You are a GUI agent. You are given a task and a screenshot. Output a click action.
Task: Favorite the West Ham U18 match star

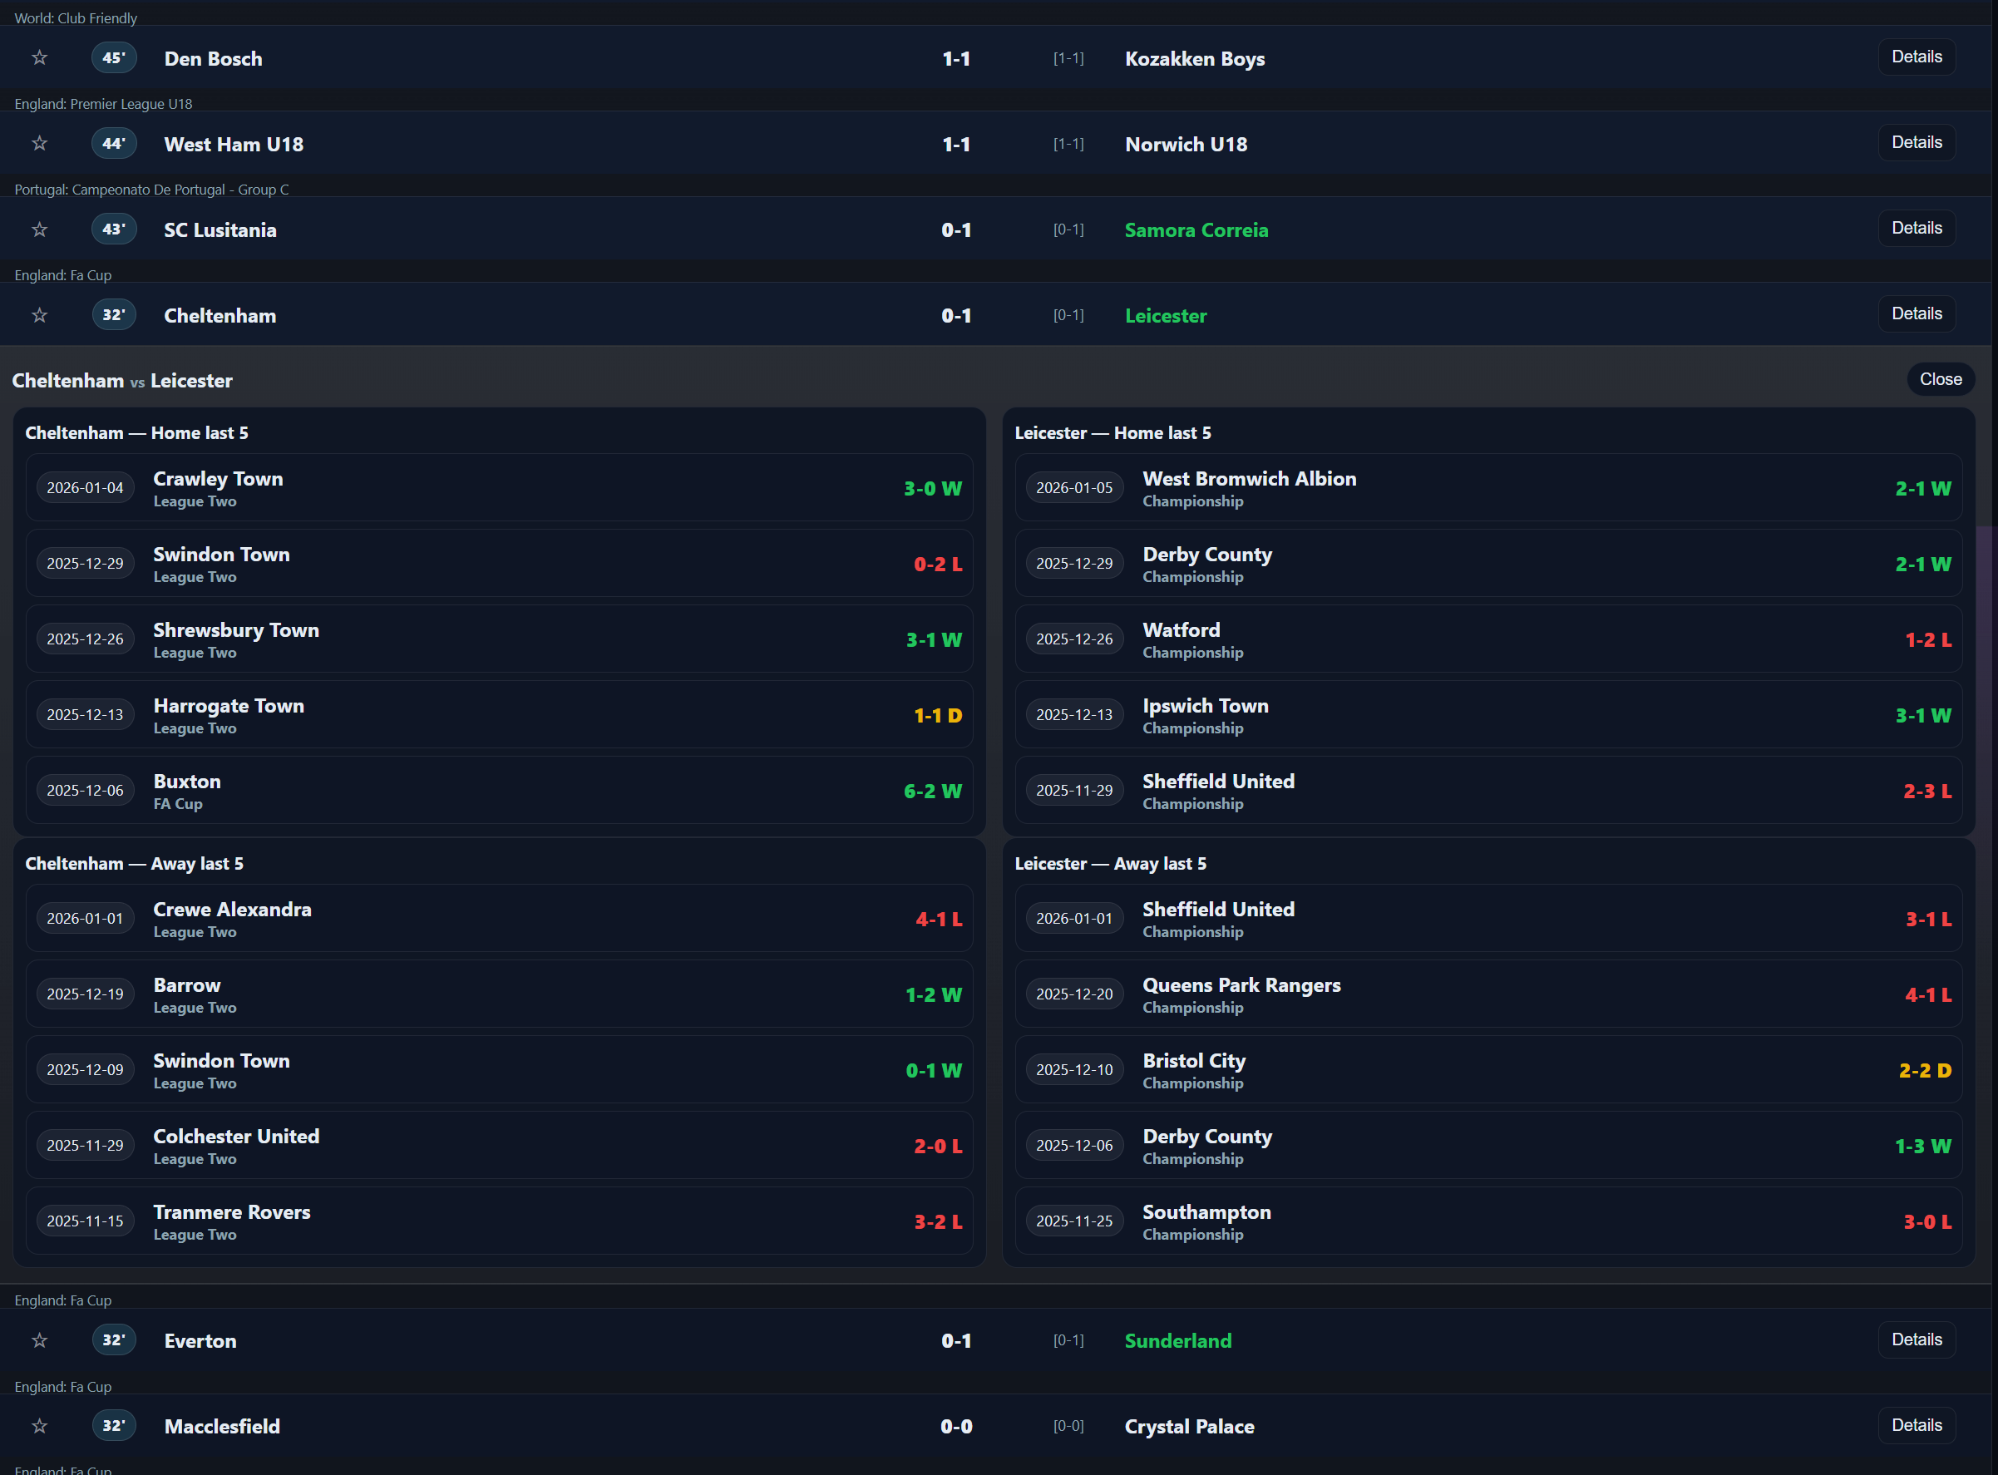point(39,144)
